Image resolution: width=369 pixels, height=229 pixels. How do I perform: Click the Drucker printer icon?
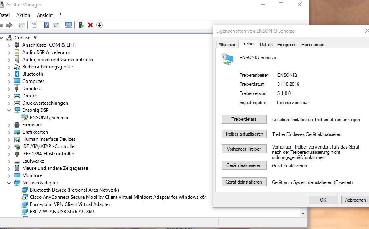click(x=17, y=96)
